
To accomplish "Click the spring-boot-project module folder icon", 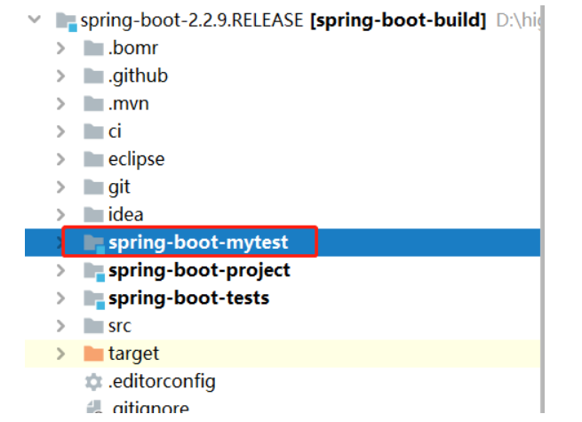I will 94,272.
